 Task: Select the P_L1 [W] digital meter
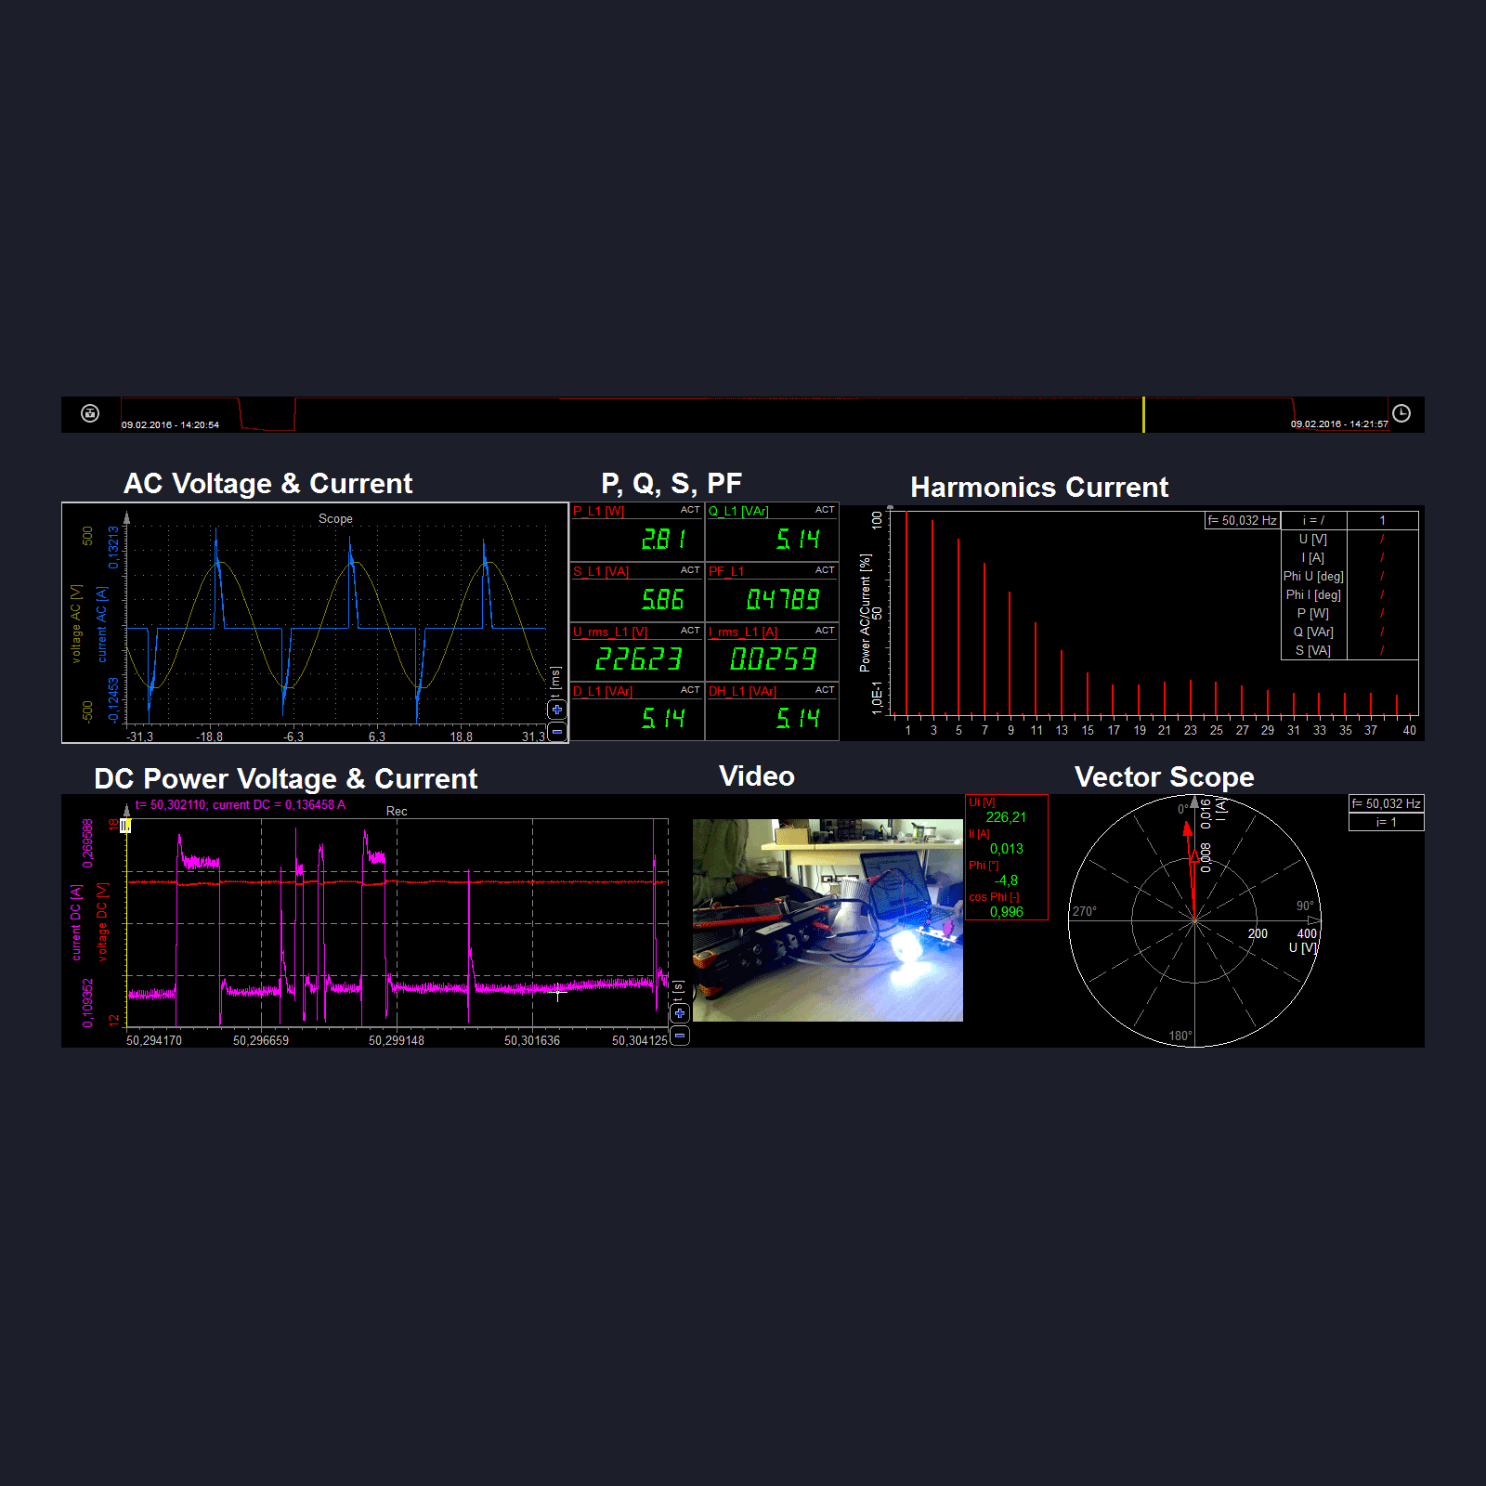[637, 532]
